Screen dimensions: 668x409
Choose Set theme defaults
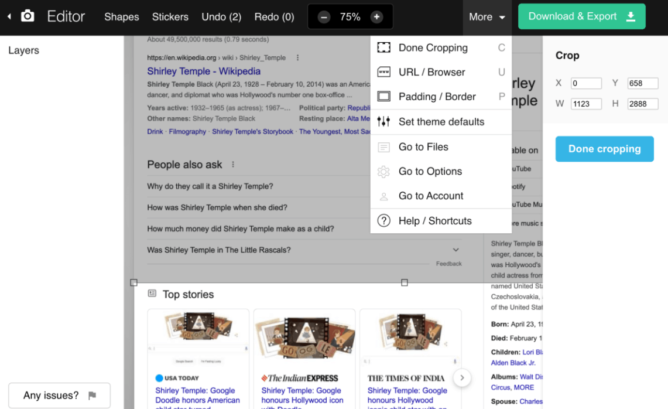pos(441,122)
